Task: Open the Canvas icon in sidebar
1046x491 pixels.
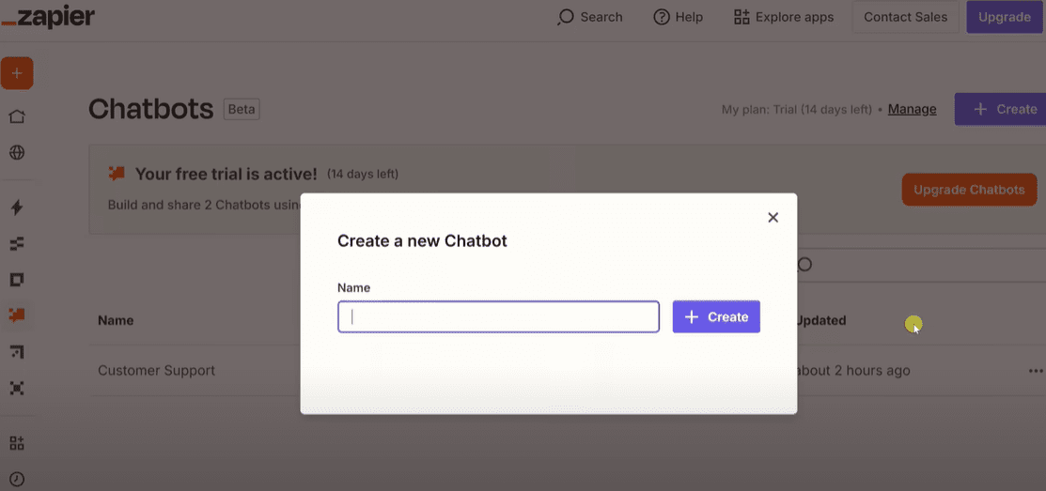Action: coord(17,352)
